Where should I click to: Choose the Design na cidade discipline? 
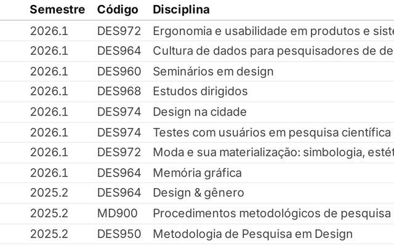pos(199,112)
